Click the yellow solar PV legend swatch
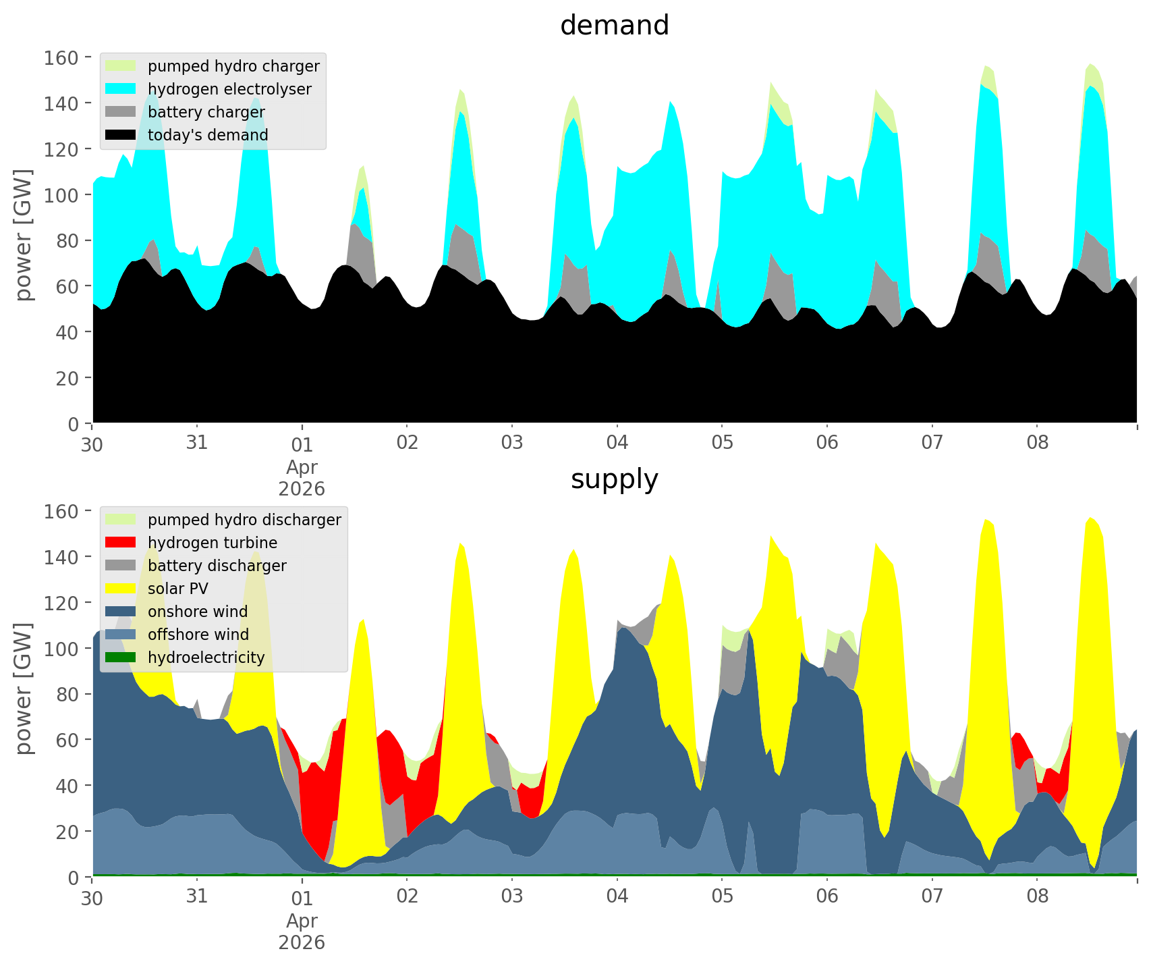Image resolution: width=1151 pixels, height=966 pixels. point(121,589)
